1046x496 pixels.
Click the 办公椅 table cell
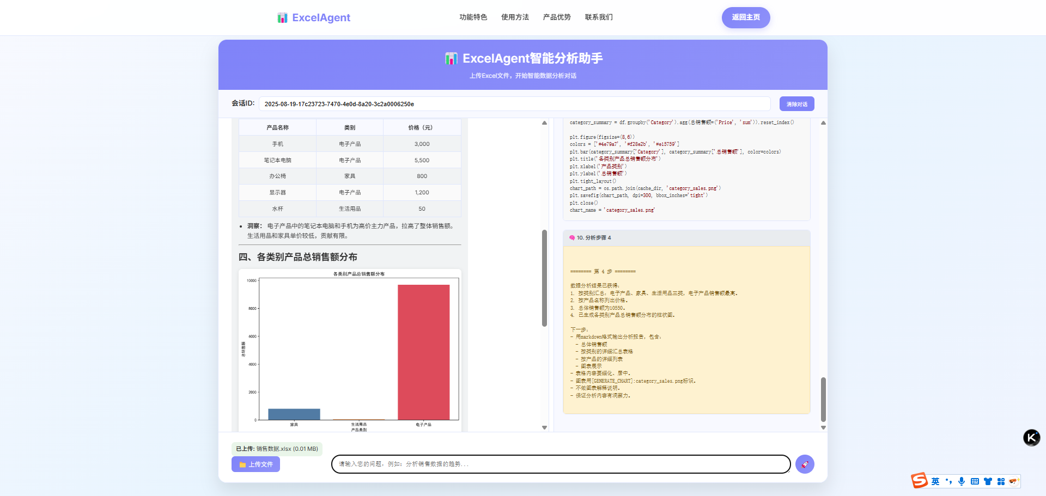pos(278,176)
